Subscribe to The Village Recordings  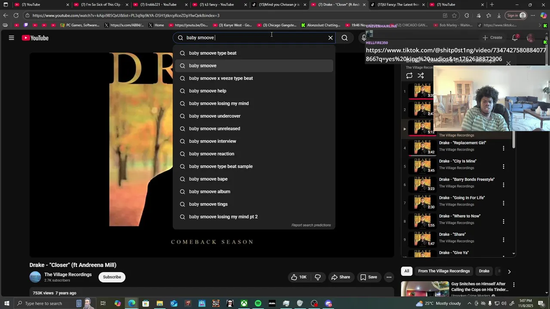pos(112,277)
